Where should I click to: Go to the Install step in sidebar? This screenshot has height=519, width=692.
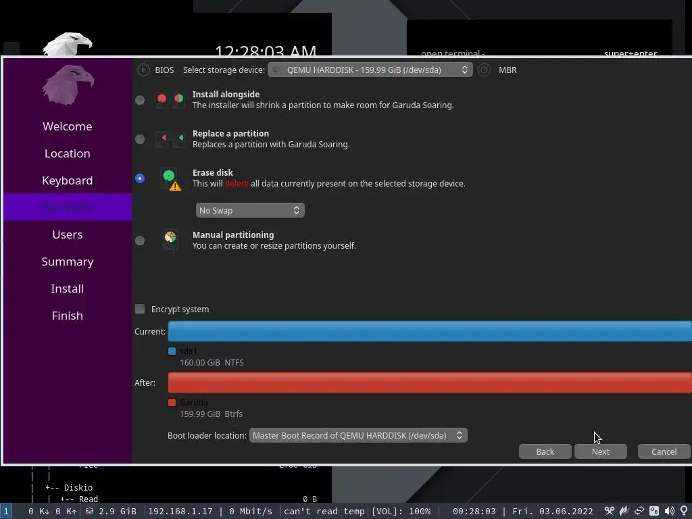(x=68, y=289)
